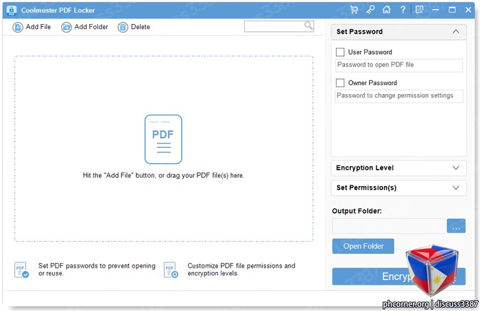
Task: Click the PDF checkmark icon beside passwords text
Action: tap(21, 270)
